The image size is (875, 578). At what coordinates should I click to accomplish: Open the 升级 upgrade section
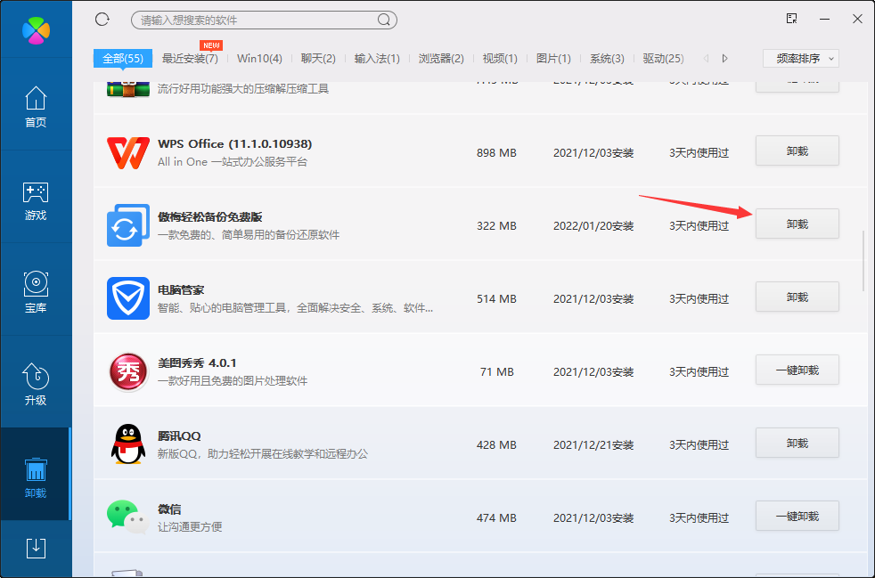coord(36,385)
